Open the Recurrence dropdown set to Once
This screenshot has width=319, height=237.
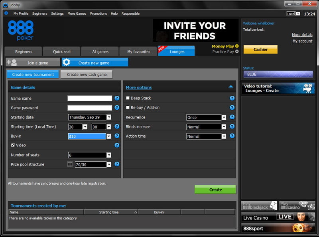point(224,117)
